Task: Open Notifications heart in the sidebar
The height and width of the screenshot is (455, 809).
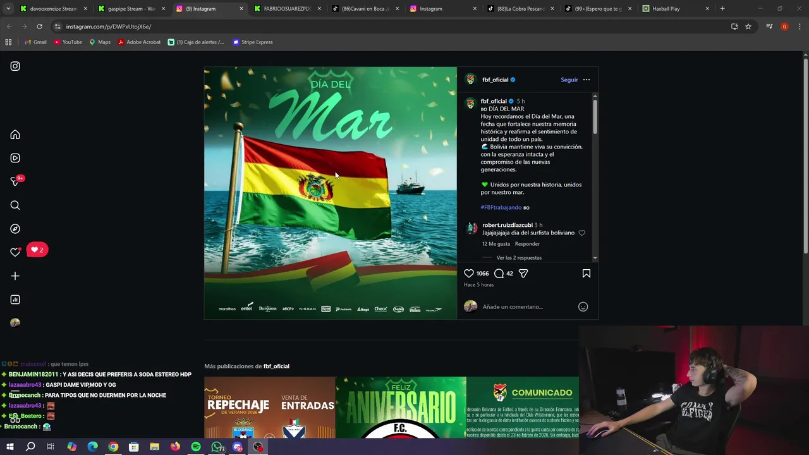Action: (15, 252)
